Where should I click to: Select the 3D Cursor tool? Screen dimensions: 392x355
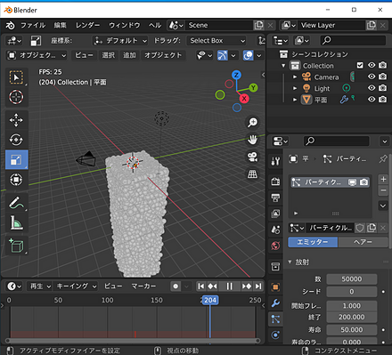coord(16,97)
